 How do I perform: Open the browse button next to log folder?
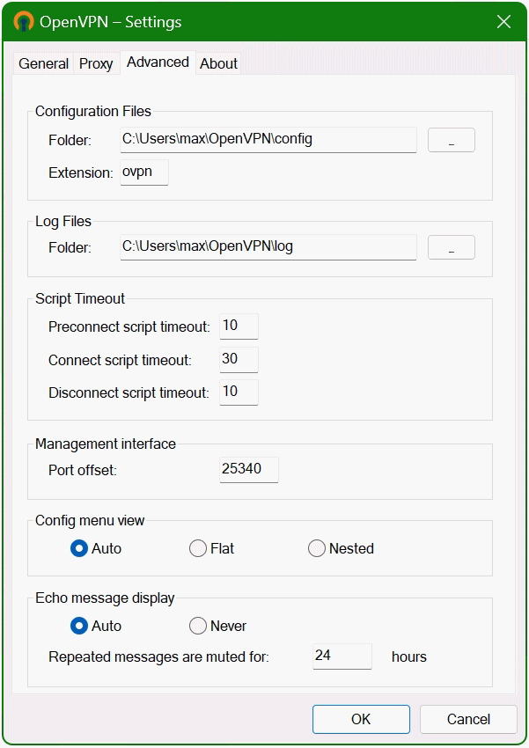tap(451, 246)
